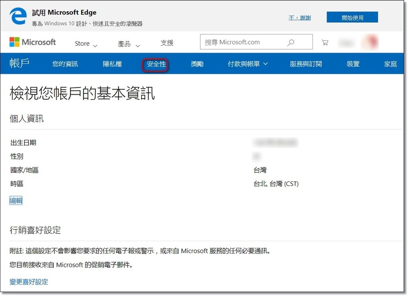Click the 帳戶 heading link
The width and height of the screenshot is (408, 296).
click(20, 63)
